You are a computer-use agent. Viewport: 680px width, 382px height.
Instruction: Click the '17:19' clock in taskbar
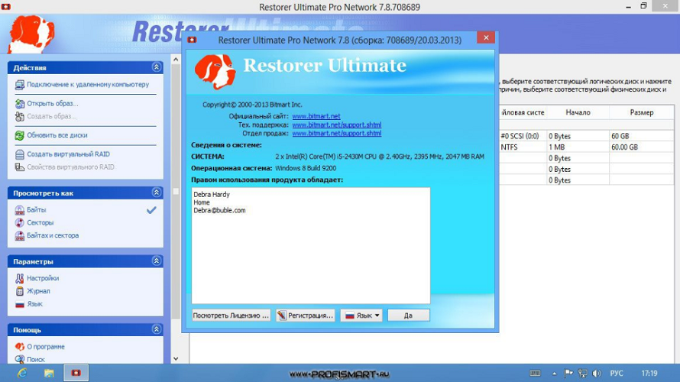(x=649, y=374)
